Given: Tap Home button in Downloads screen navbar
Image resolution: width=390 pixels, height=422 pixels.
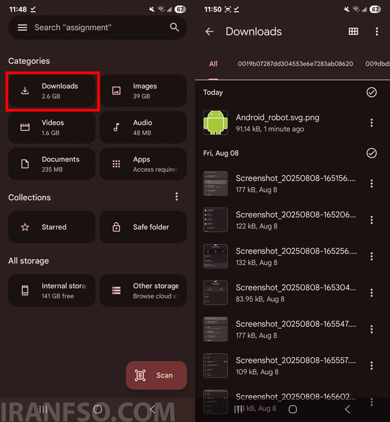Looking at the screenshot, I should (292, 409).
